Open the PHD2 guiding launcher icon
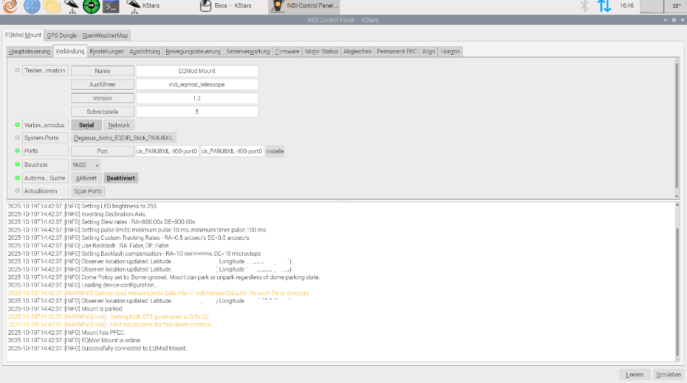 (91, 6)
